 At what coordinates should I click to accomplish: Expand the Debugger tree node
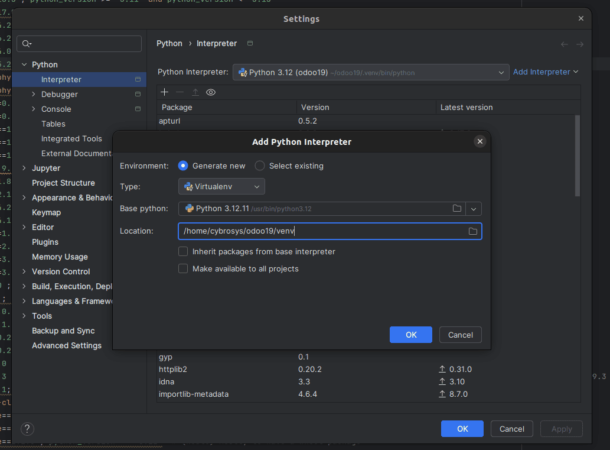point(34,94)
